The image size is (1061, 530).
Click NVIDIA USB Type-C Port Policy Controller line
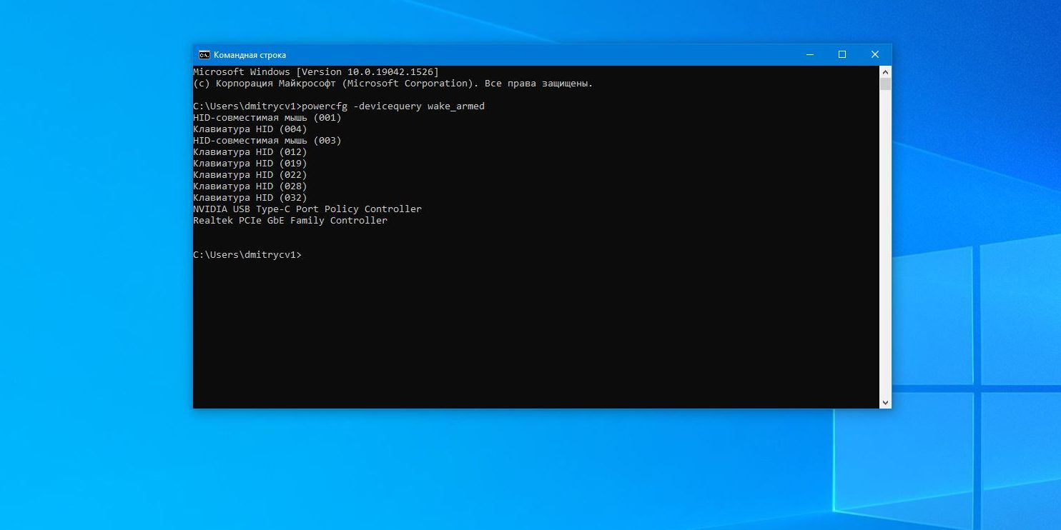point(307,209)
